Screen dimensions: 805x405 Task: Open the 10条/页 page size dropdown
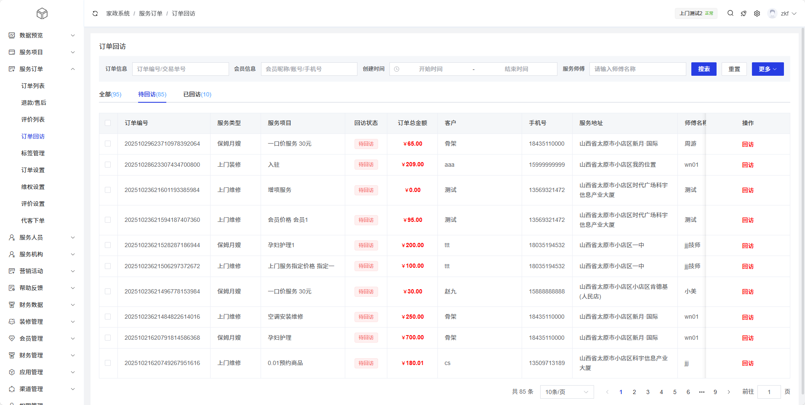point(566,392)
